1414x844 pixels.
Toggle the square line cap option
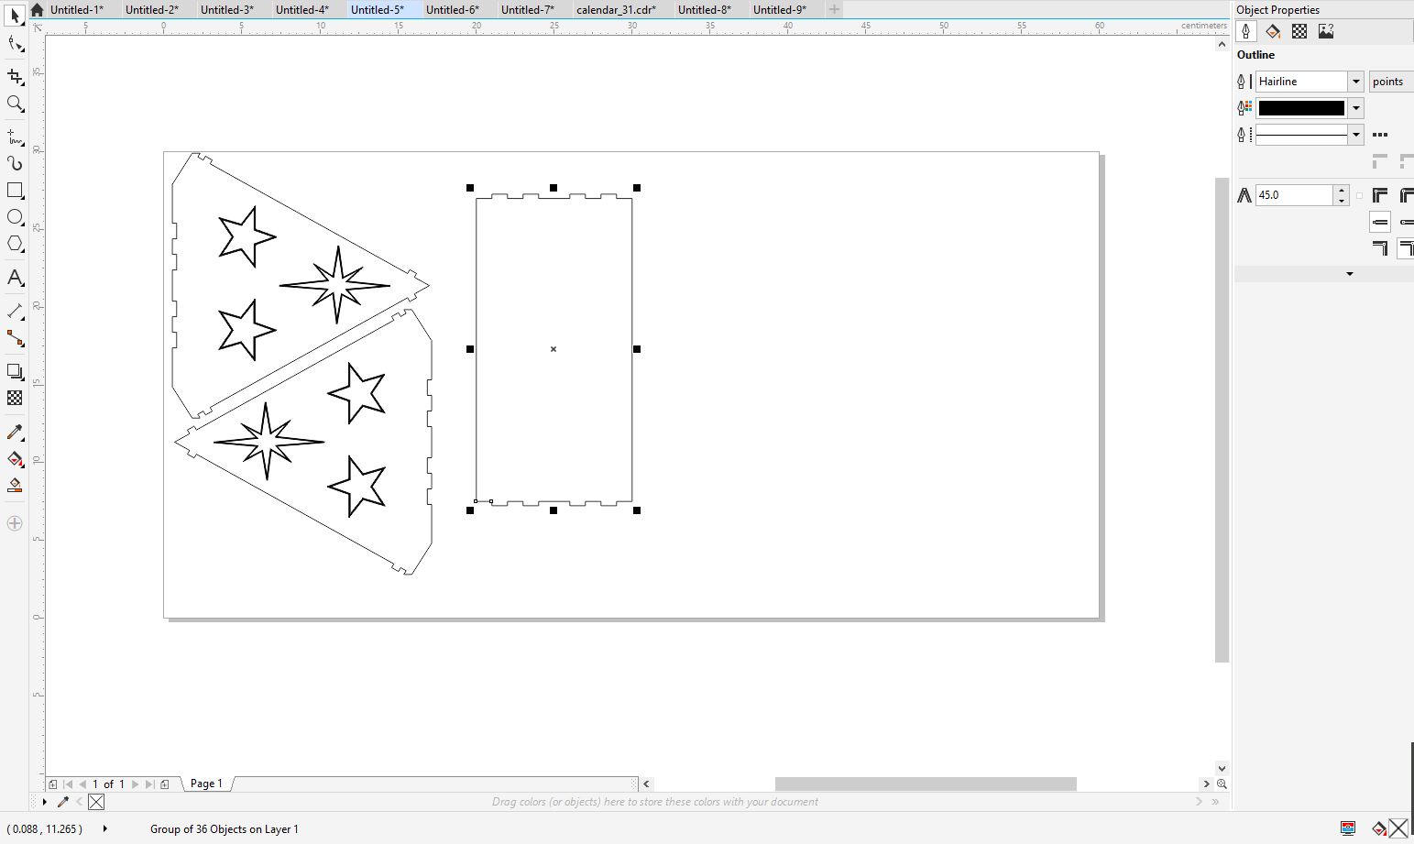point(1380,220)
